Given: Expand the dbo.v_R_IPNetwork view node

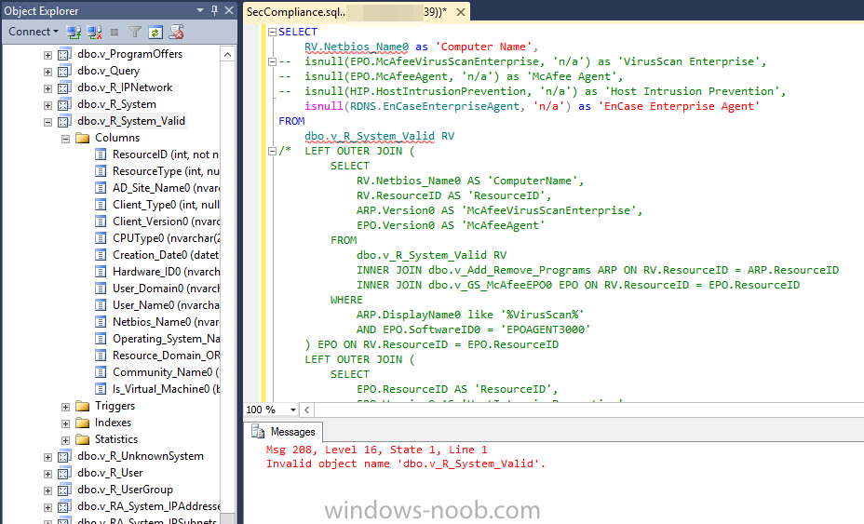Looking at the screenshot, I should coord(47,88).
